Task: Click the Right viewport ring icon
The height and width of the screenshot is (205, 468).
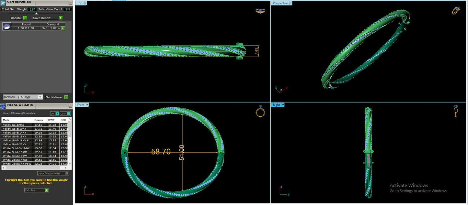Action: point(456,111)
